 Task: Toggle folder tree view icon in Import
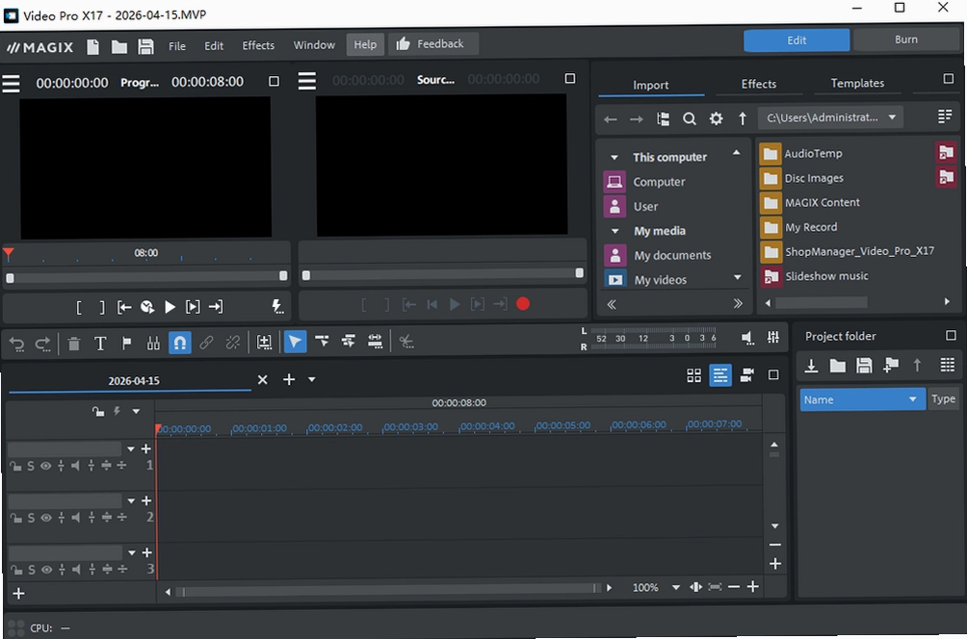pyautogui.click(x=663, y=119)
